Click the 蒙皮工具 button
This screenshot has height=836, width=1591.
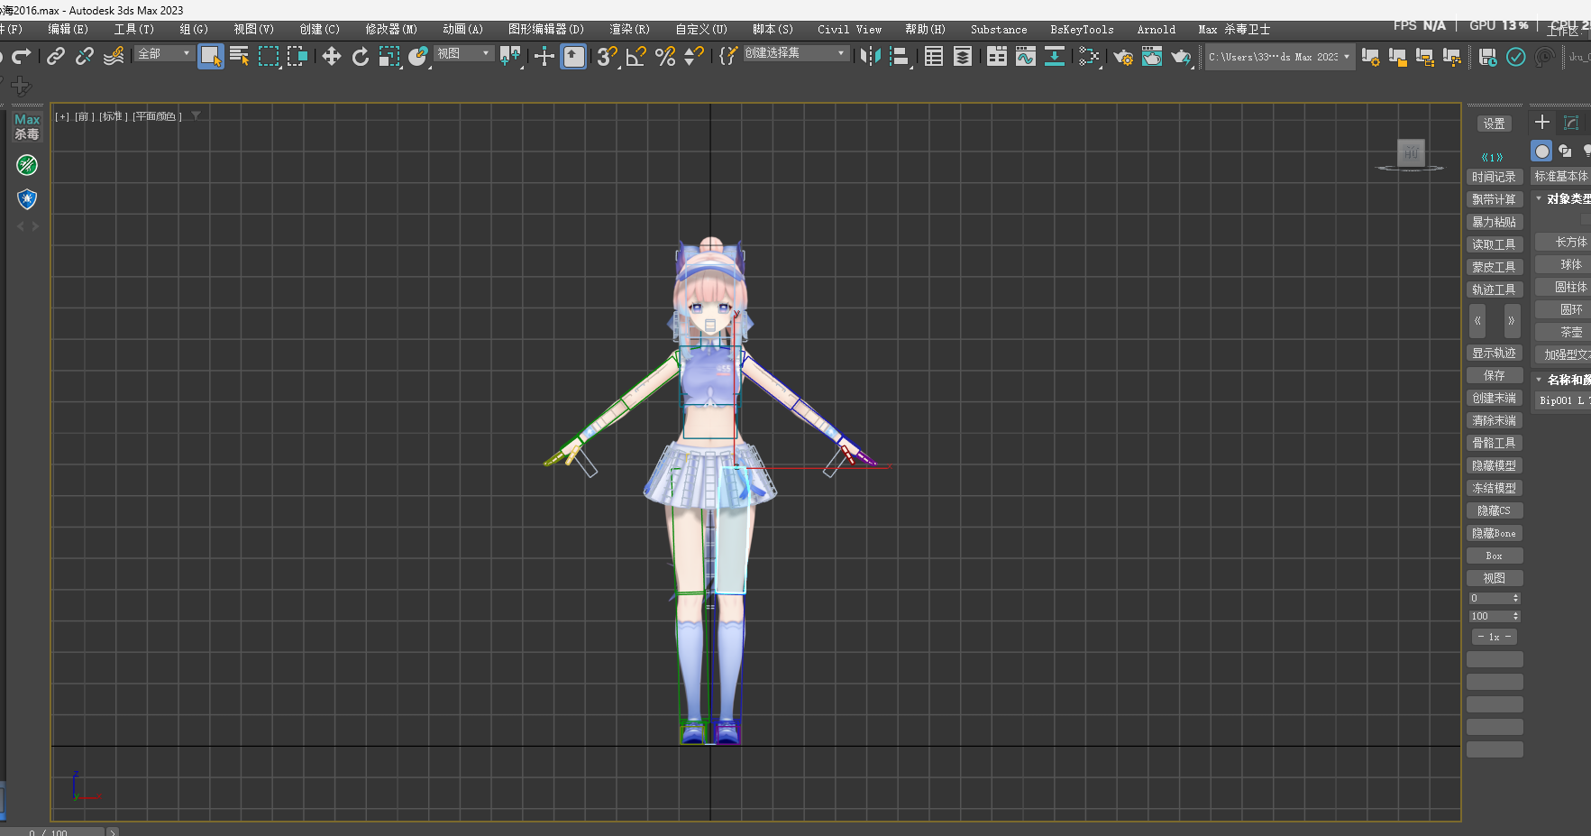click(1494, 267)
